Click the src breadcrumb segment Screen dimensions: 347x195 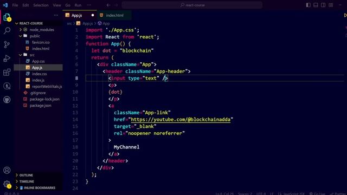pyautogui.click(x=69, y=23)
